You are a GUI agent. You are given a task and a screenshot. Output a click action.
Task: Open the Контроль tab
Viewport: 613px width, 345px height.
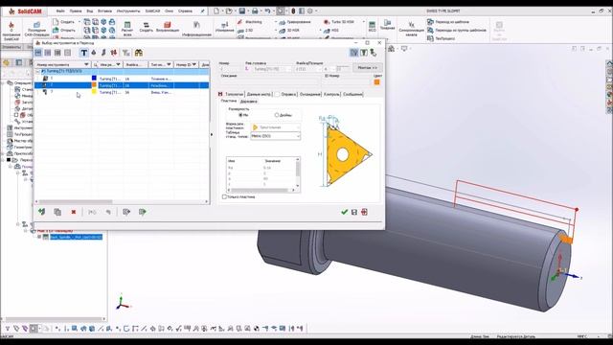[331, 94]
